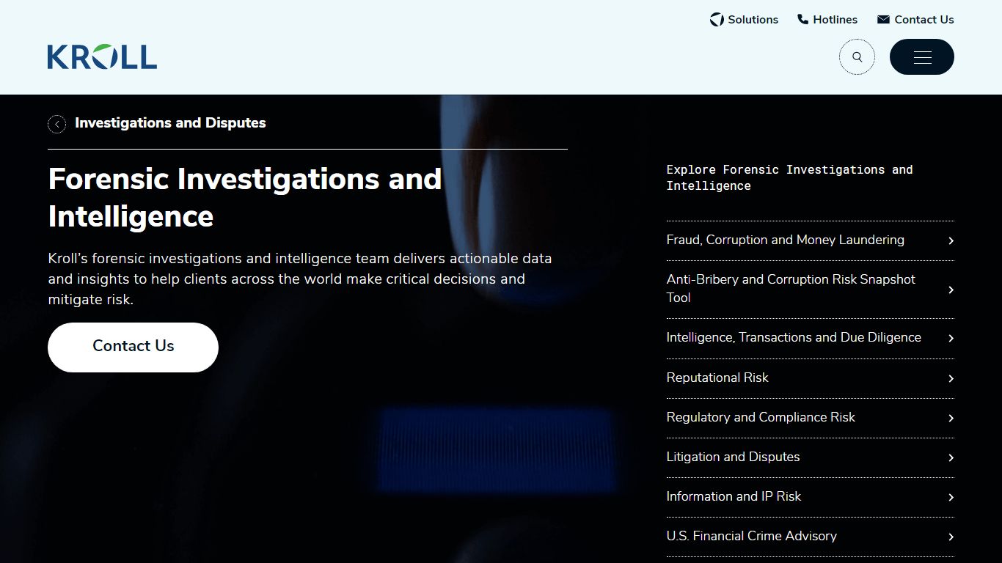Click chevron beside Intelligence, Transactions and Due Diligence
The image size is (1002, 563).
pyautogui.click(x=951, y=338)
